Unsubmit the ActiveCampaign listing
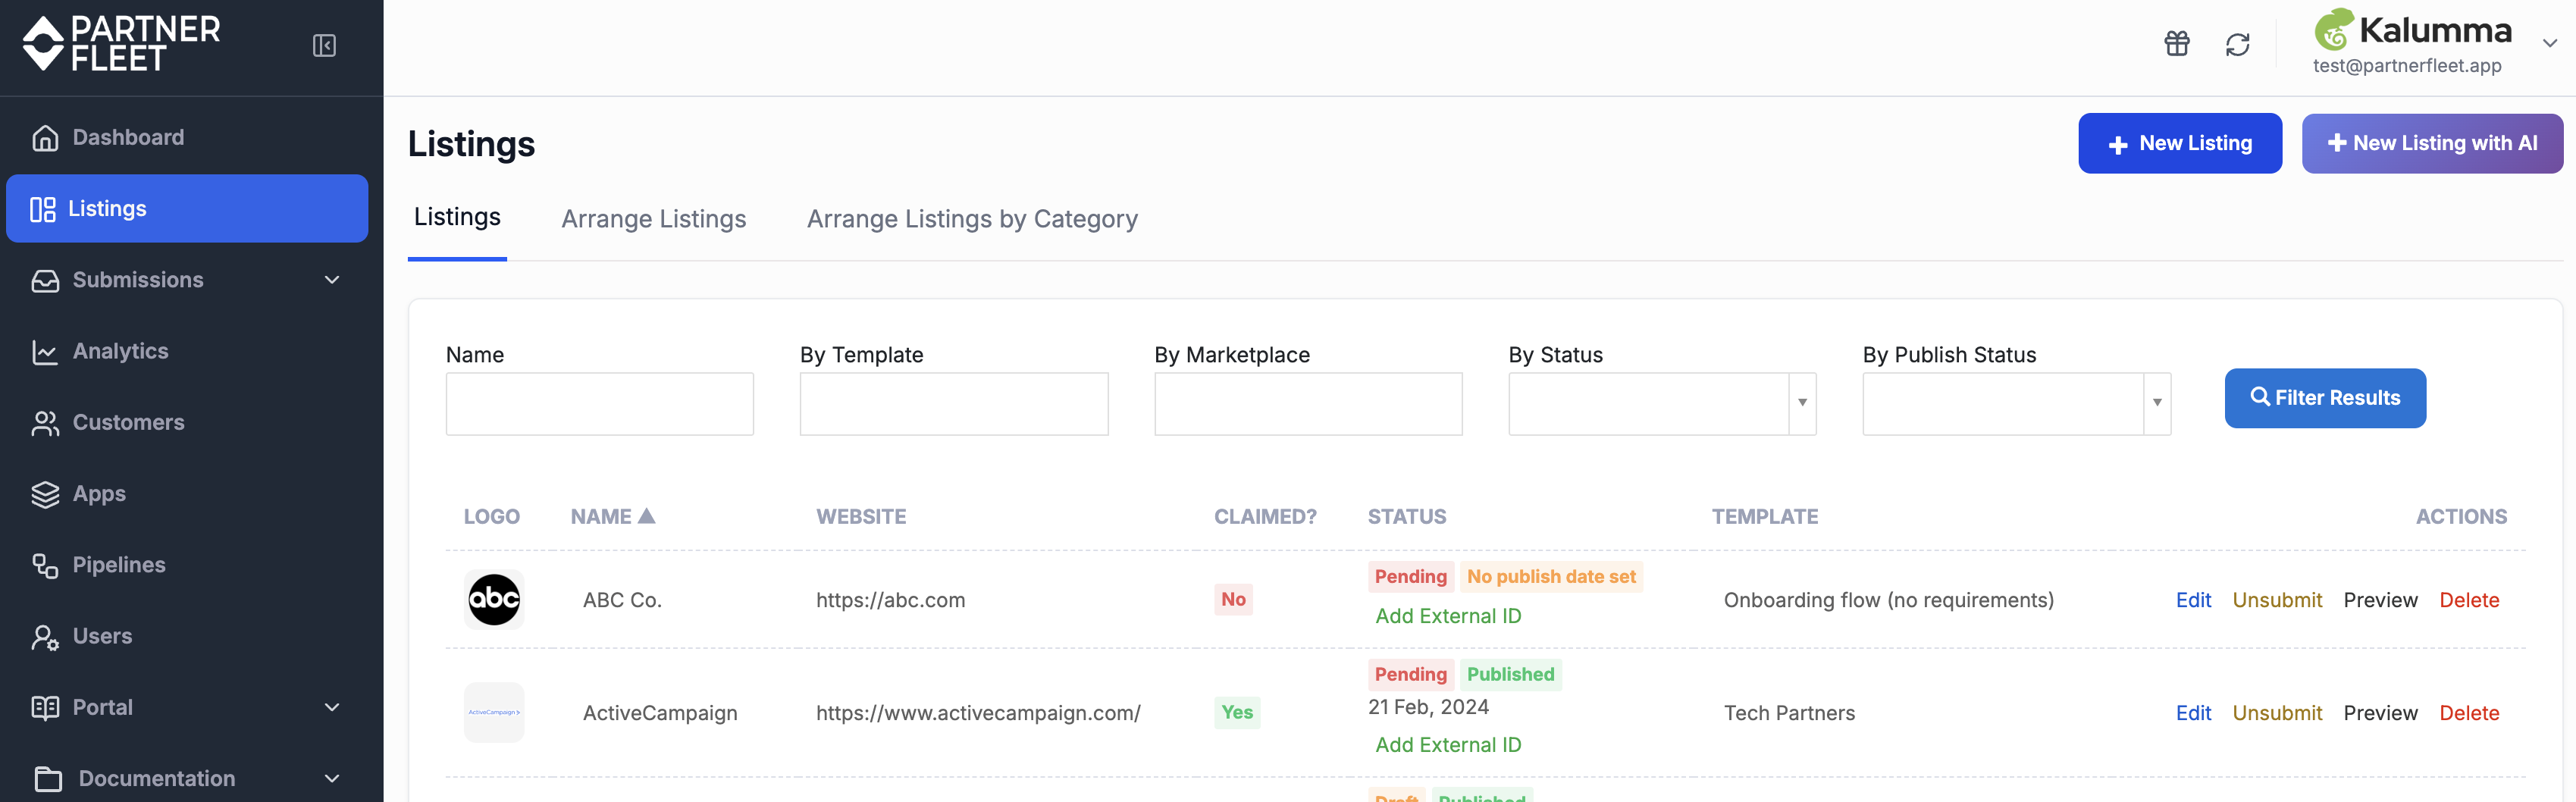Viewport: 2576px width, 802px height. coord(2277,713)
